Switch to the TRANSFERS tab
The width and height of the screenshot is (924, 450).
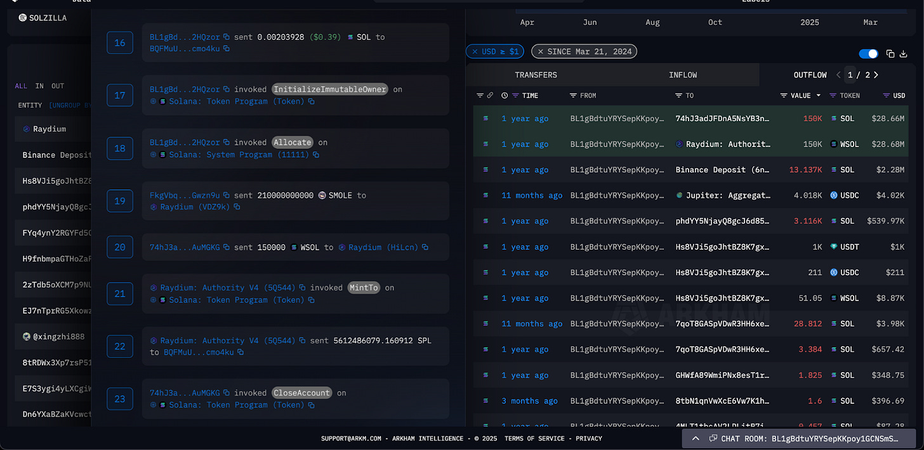coord(536,75)
